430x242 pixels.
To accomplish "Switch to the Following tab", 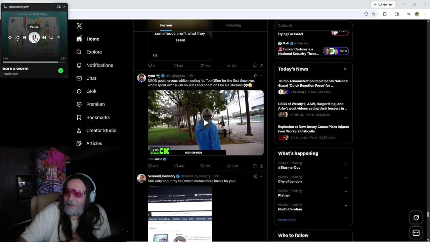I will 233,25.
